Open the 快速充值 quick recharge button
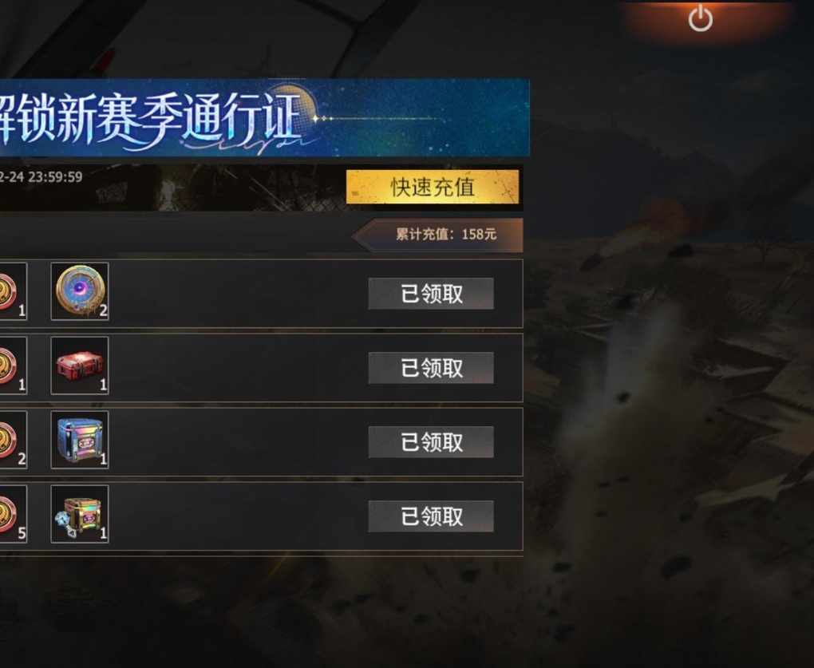 tap(433, 187)
